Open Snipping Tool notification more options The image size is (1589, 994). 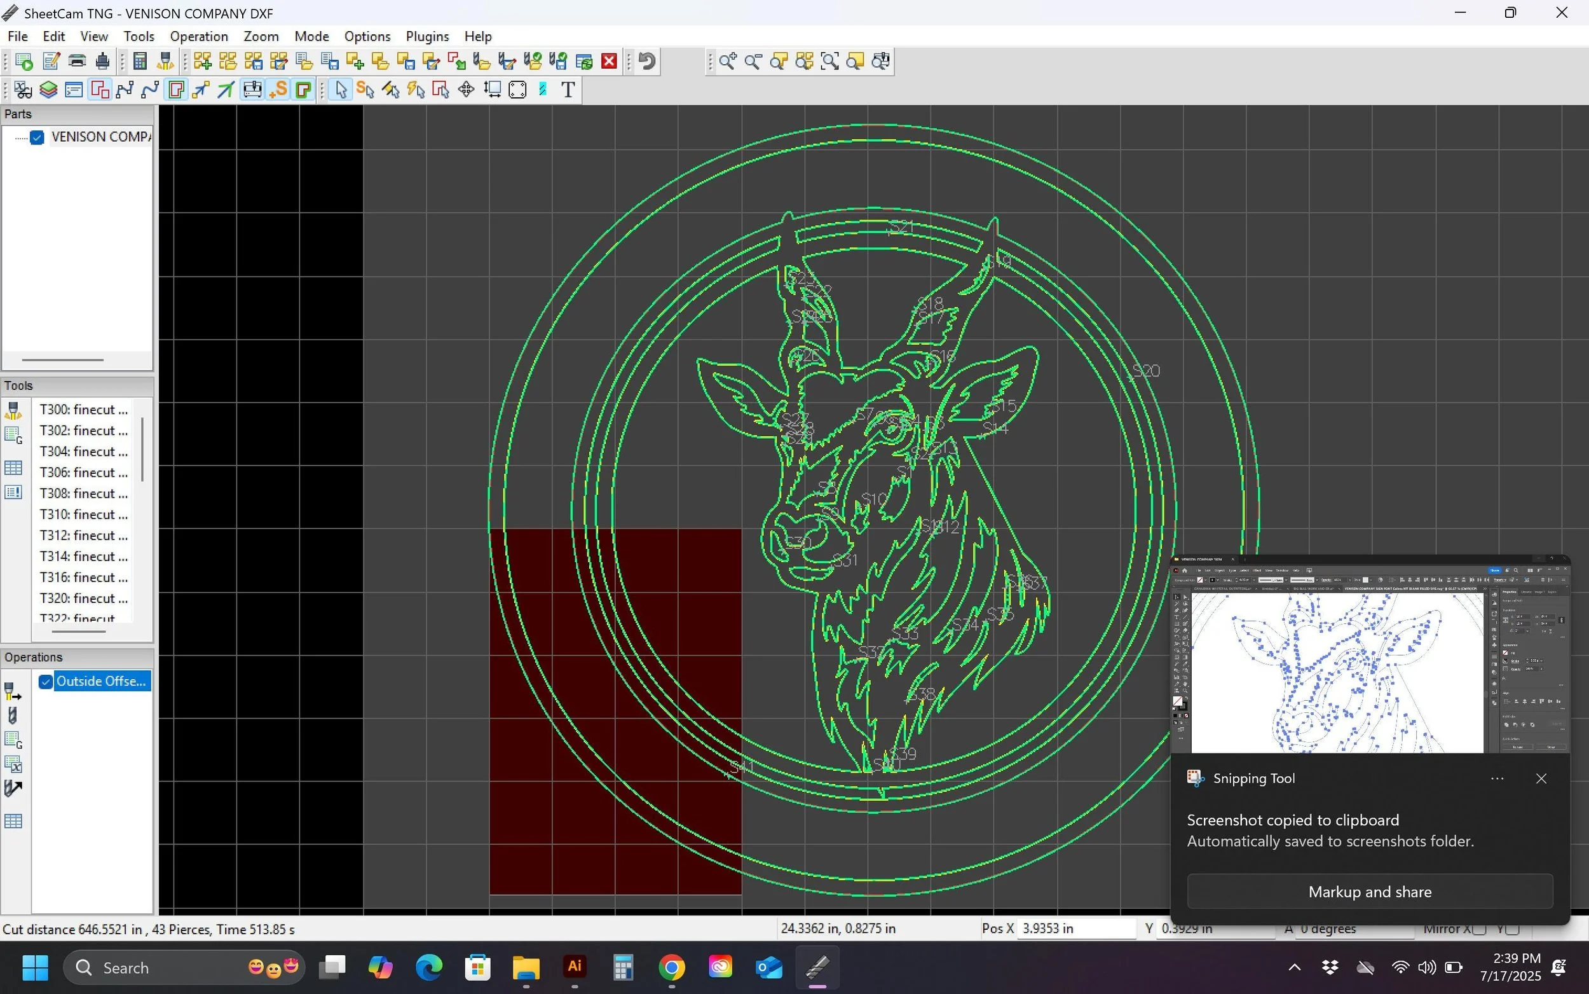pos(1497,778)
